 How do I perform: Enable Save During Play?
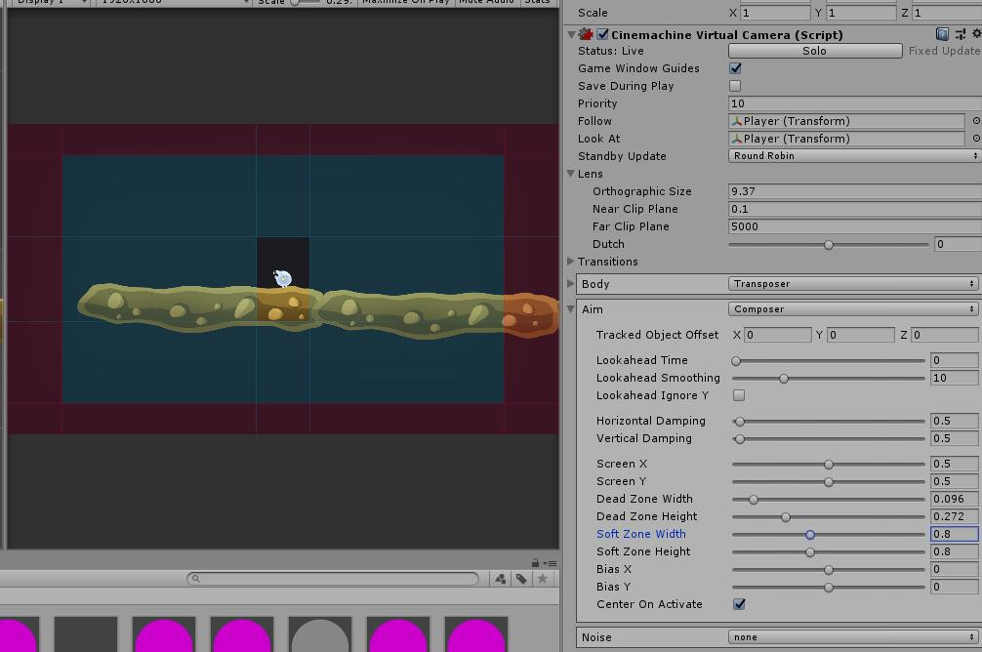pos(735,86)
